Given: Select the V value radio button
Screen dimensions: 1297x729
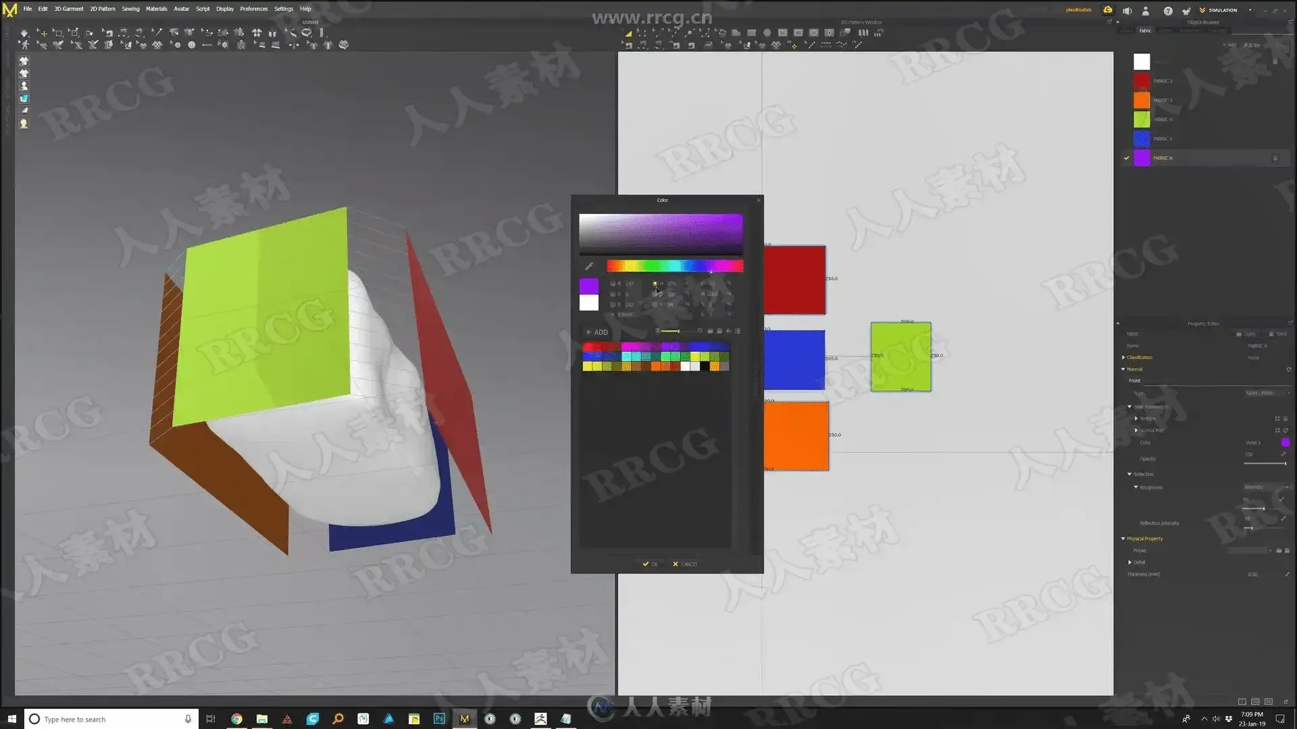Looking at the screenshot, I should [655, 304].
